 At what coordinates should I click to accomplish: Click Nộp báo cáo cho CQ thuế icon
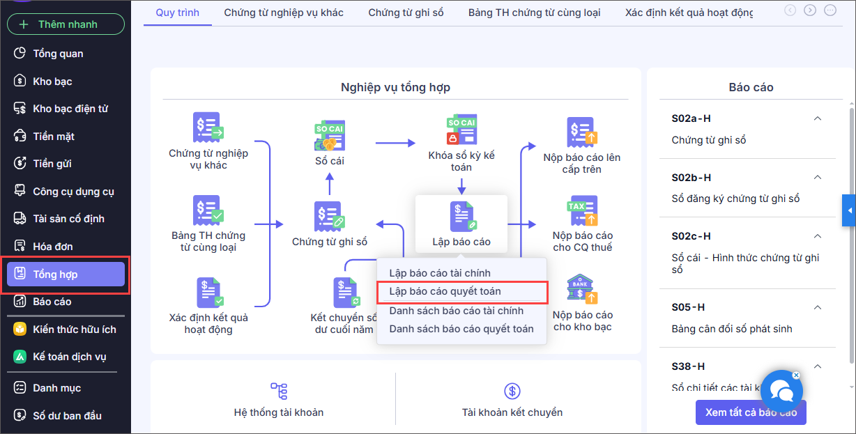point(582,211)
